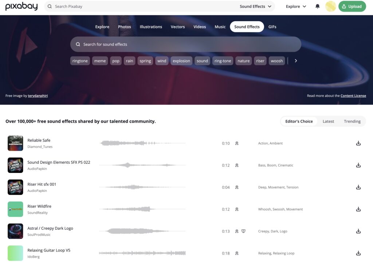Click the wind tag
The width and height of the screenshot is (373, 265).
point(162,61)
